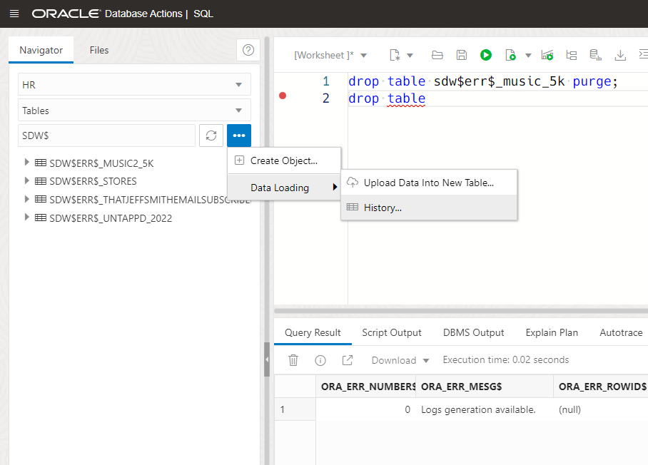Switch to the Explain Plan tab
The height and width of the screenshot is (465, 648).
(552, 332)
